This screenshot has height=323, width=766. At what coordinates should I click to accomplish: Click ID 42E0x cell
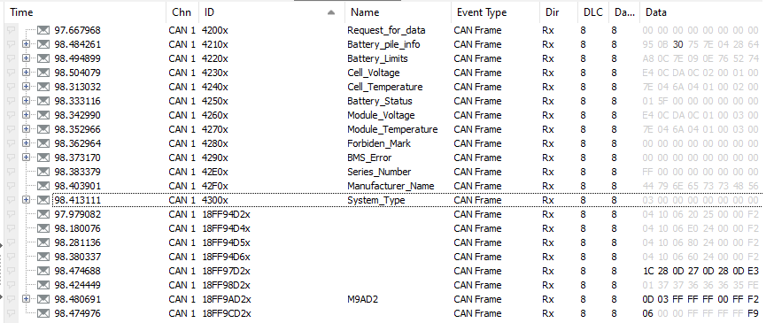pyautogui.click(x=215, y=172)
